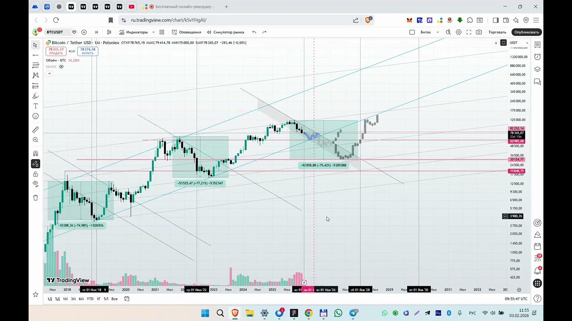Enter fullscreen chart mode
The width and height of the screenshot is (572, 321).
pyautogui.click(x=469, y=32)
